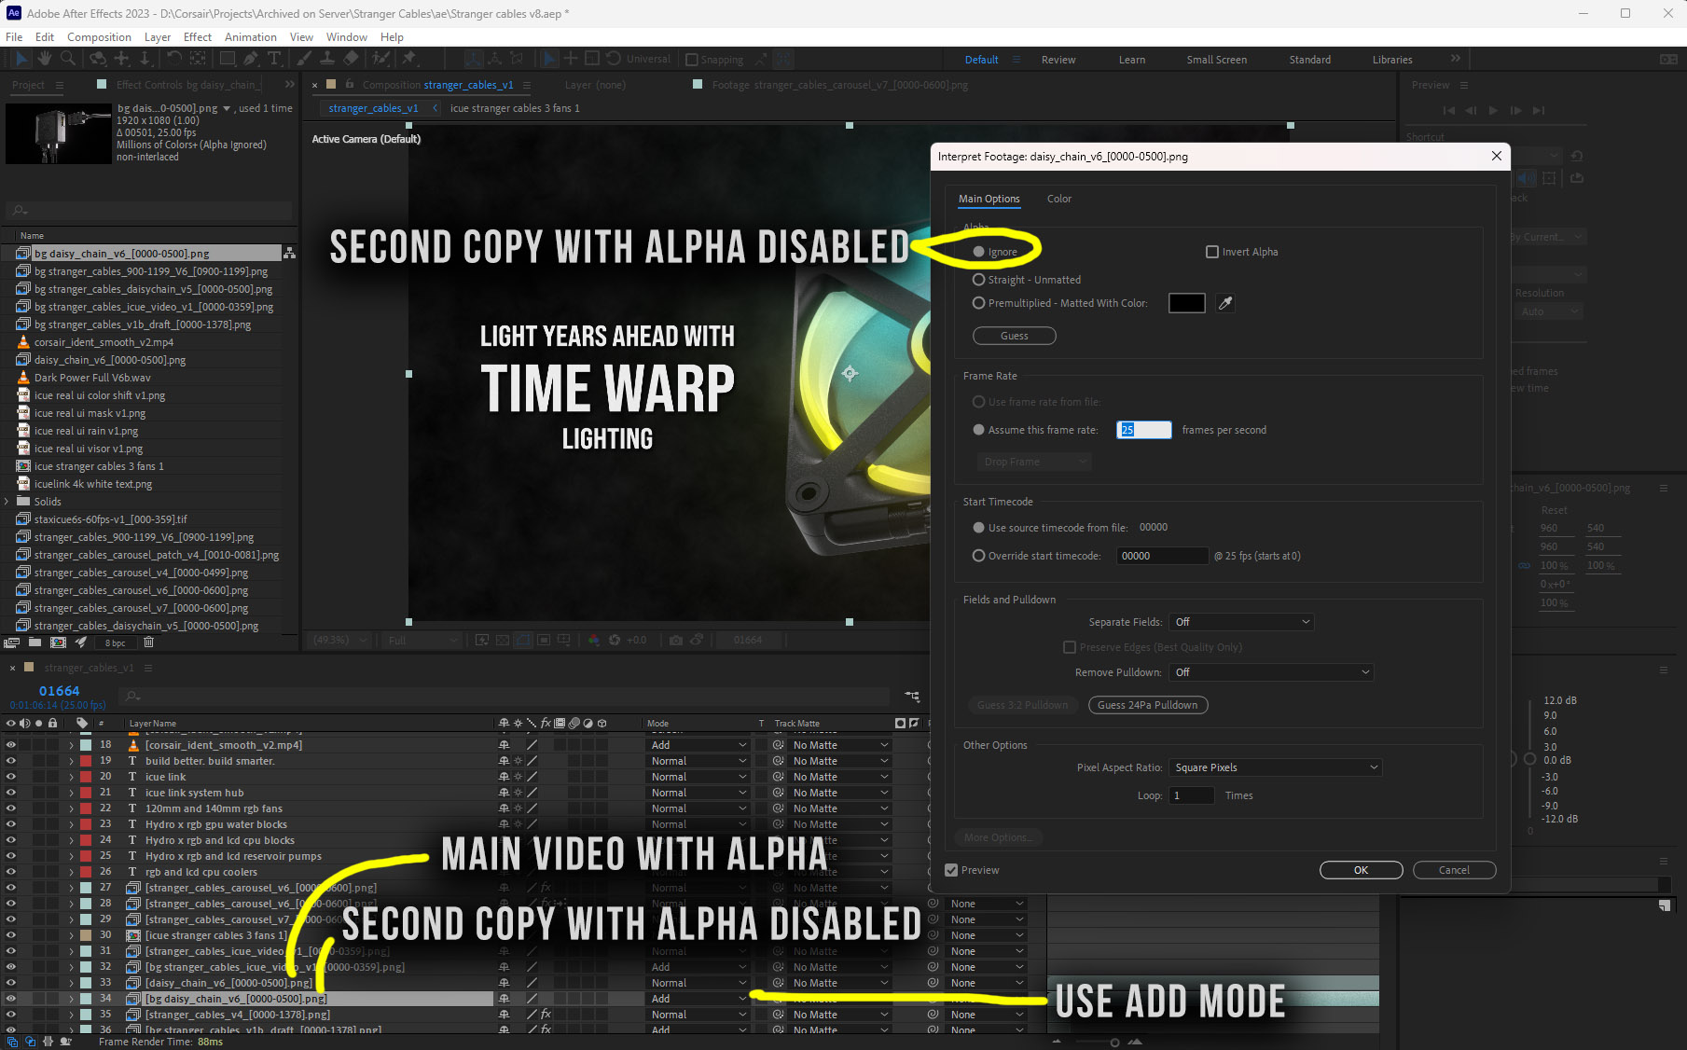The image size is (1687, 1050).
Task: Open the Animation menu
Action: coord(251,36)
